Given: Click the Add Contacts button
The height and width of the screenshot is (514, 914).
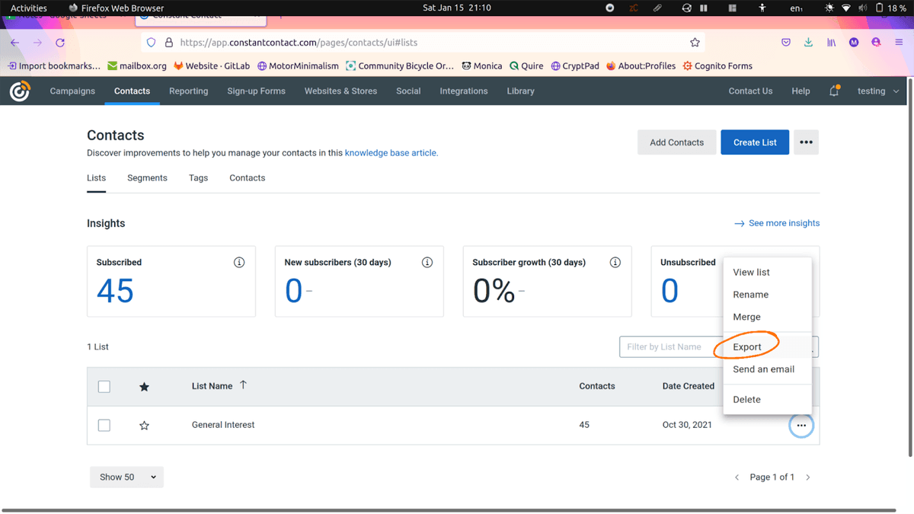Looking at the screenshot, I should [676, 142].
